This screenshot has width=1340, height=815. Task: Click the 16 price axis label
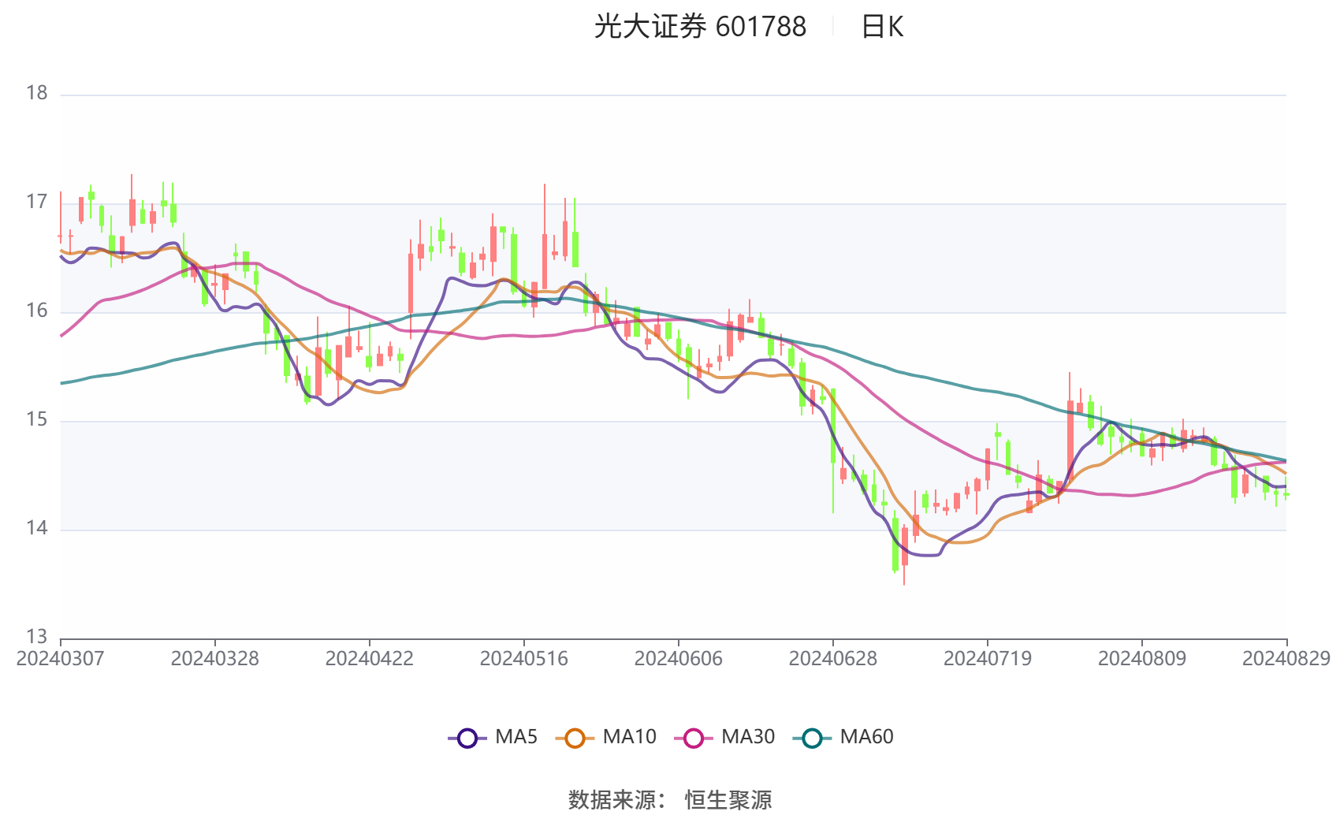coord(36,311)
